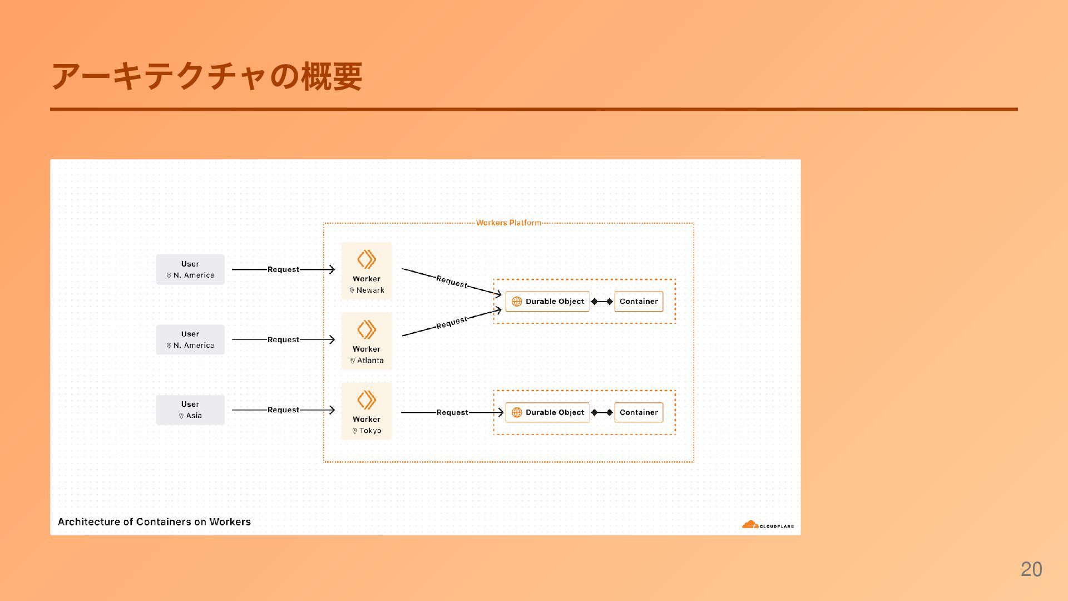Click slide page number 20
Screen dimensions: 1068x601
[x=1031, y=569]
